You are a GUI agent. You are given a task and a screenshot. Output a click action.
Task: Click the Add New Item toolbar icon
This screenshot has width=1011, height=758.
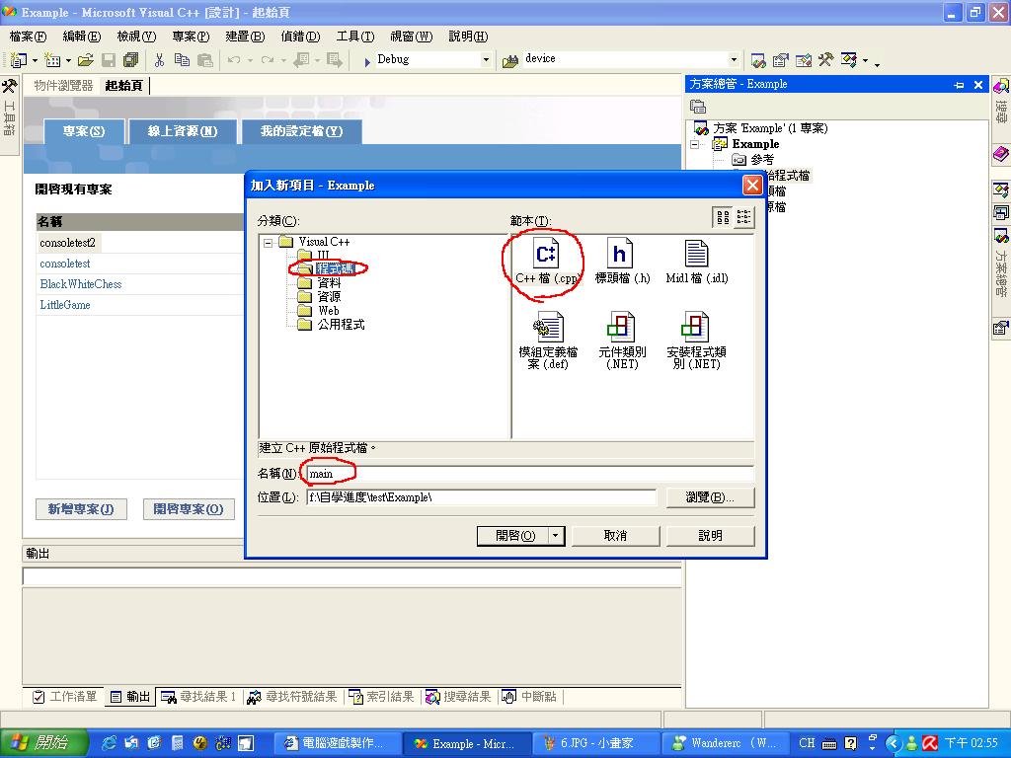tap(52, 60)
